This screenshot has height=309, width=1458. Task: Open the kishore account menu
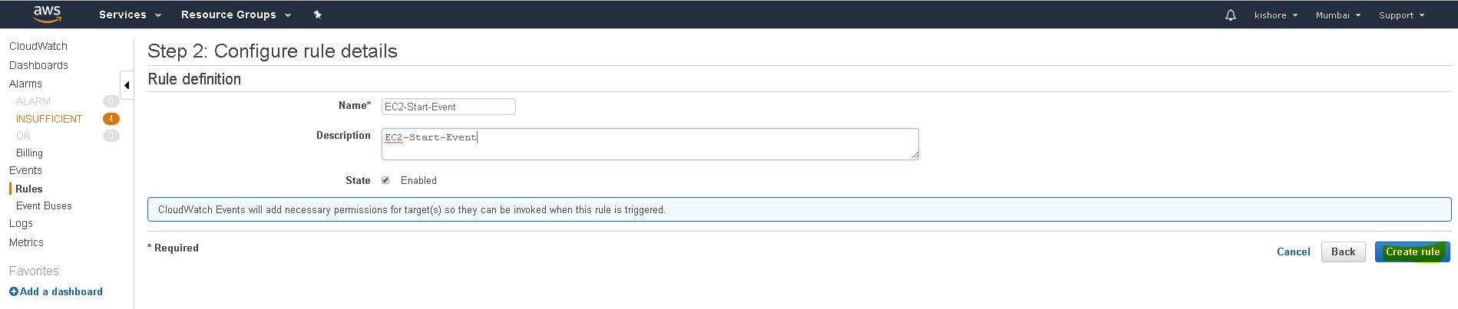pyautogui.click(x=1276, y=15)
